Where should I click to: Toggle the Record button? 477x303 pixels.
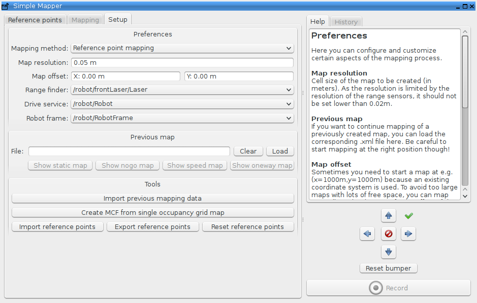389,288
